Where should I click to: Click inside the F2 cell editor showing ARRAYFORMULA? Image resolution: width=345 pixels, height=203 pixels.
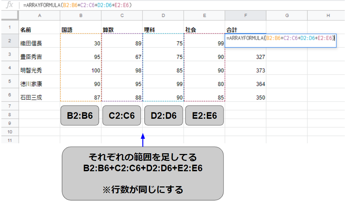pos(281,40)
